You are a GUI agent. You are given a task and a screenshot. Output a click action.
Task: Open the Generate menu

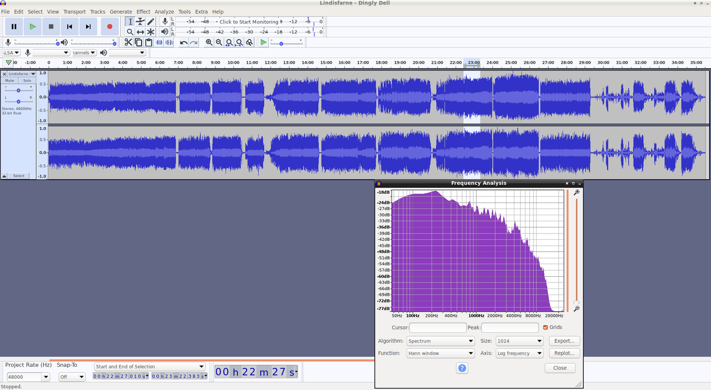(121, 12)
